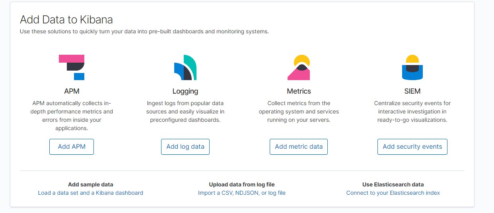Screen dimensions: 494x213
Task: Select the APM section title
Action: click(72, 91)
